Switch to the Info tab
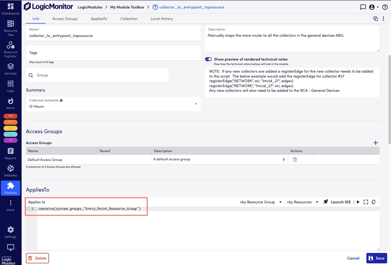Viewport: 391px width, 265px height. (36, 19)
